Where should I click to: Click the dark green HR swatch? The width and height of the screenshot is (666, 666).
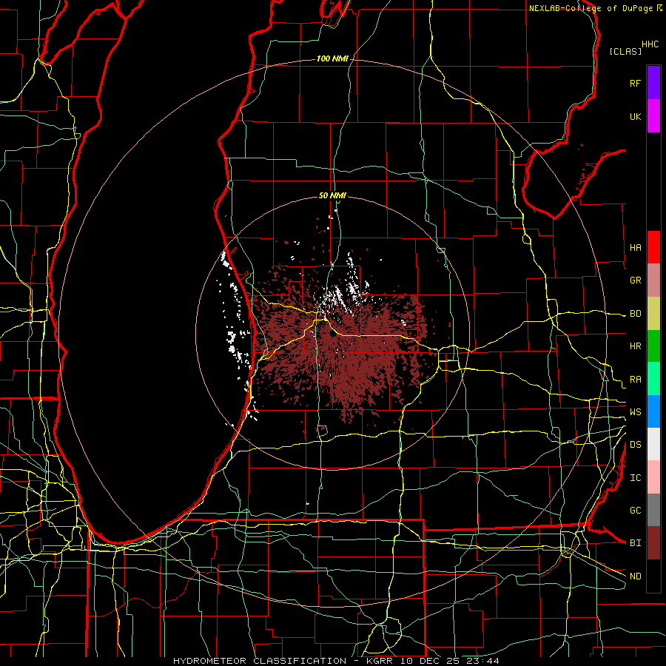click(653, 346)
